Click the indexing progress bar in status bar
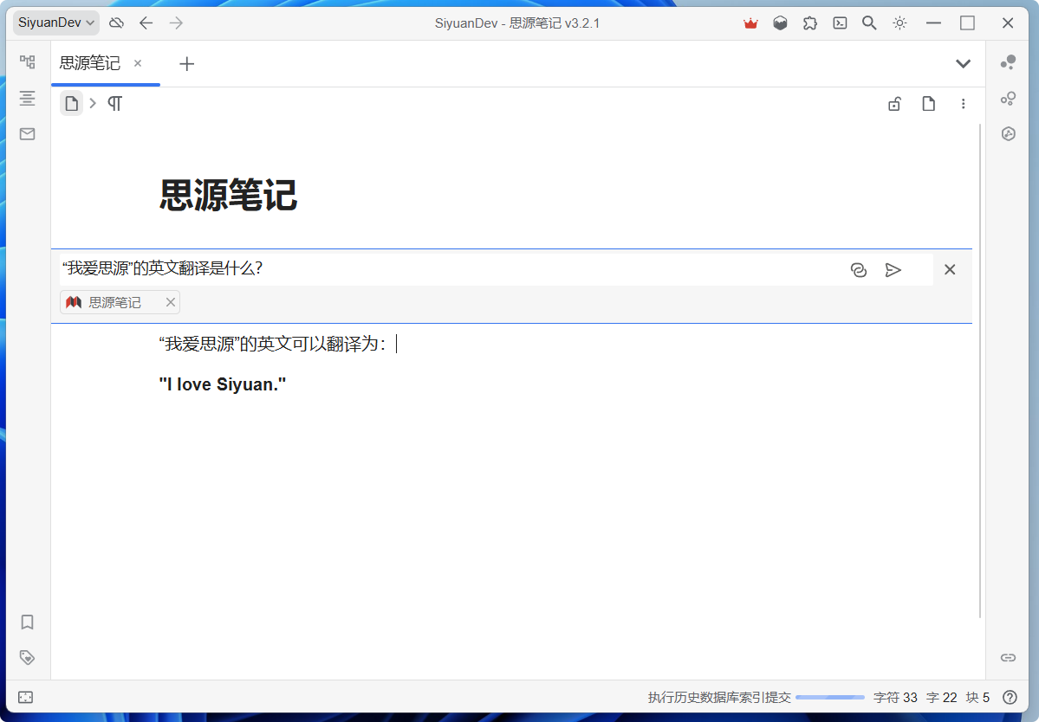 (829, 698)
